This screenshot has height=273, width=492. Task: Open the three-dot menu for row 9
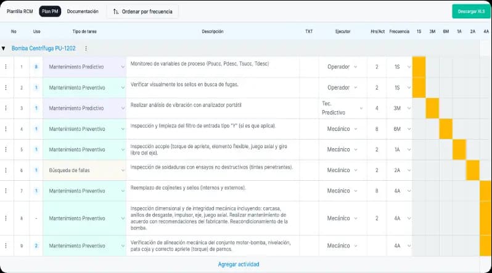[x=6, y=246]
